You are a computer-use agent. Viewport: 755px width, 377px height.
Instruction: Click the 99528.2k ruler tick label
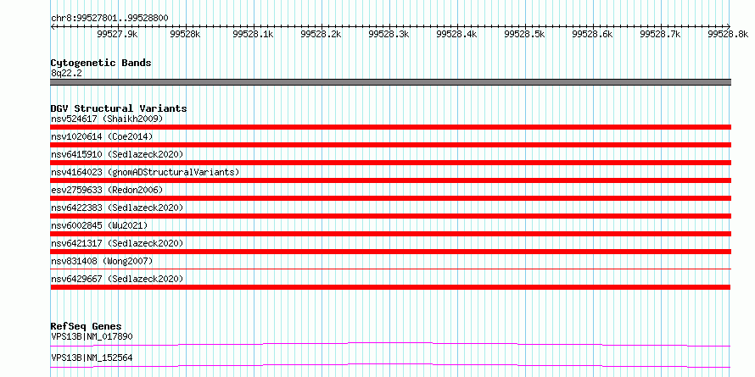[322, 34]
